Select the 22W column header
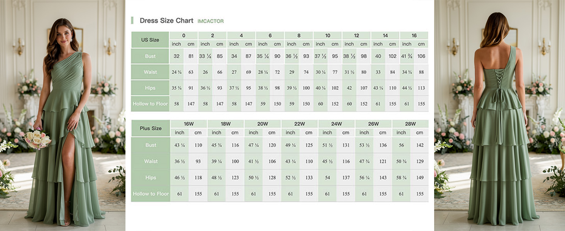Screen dimensions: 565x231 click(x=299, y=124)
